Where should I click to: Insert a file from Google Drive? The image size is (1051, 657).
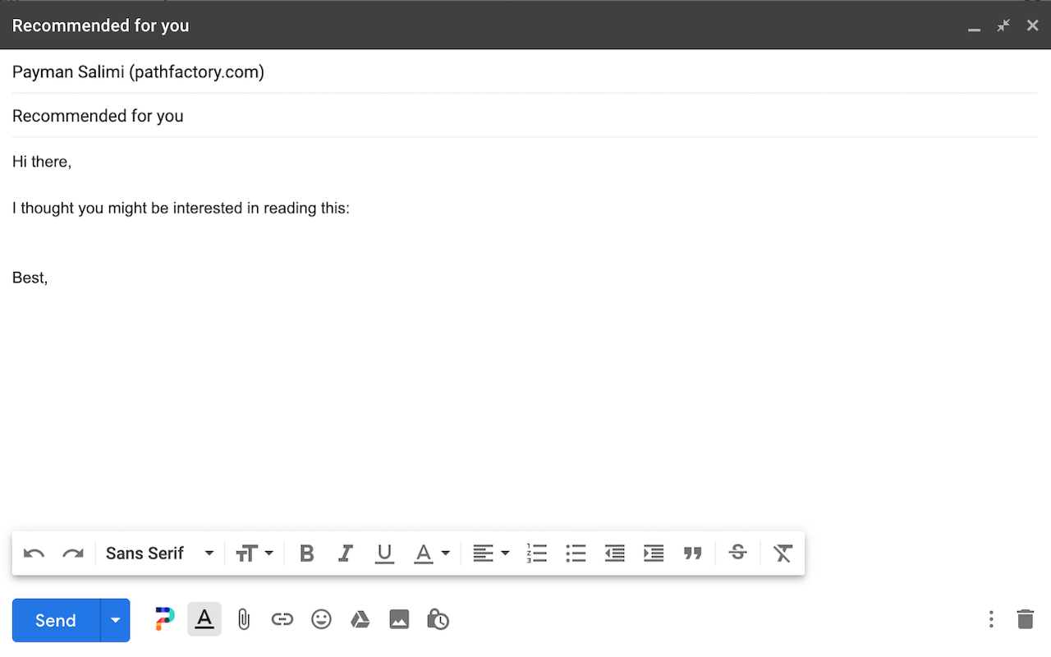click(x=360, y=619)
